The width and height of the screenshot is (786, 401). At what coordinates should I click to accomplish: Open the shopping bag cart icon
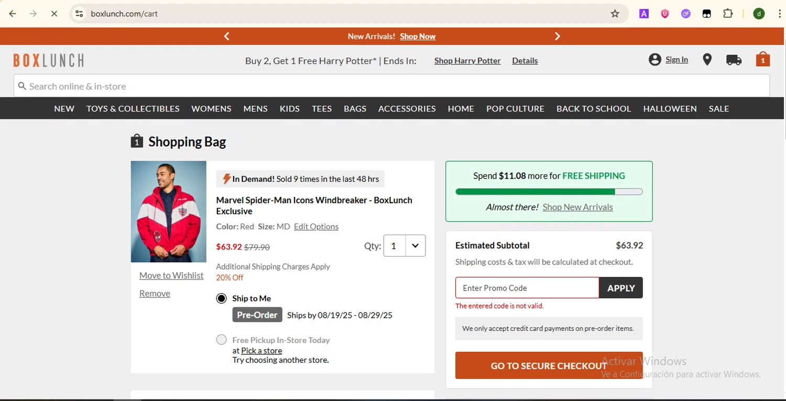(763, 59)
